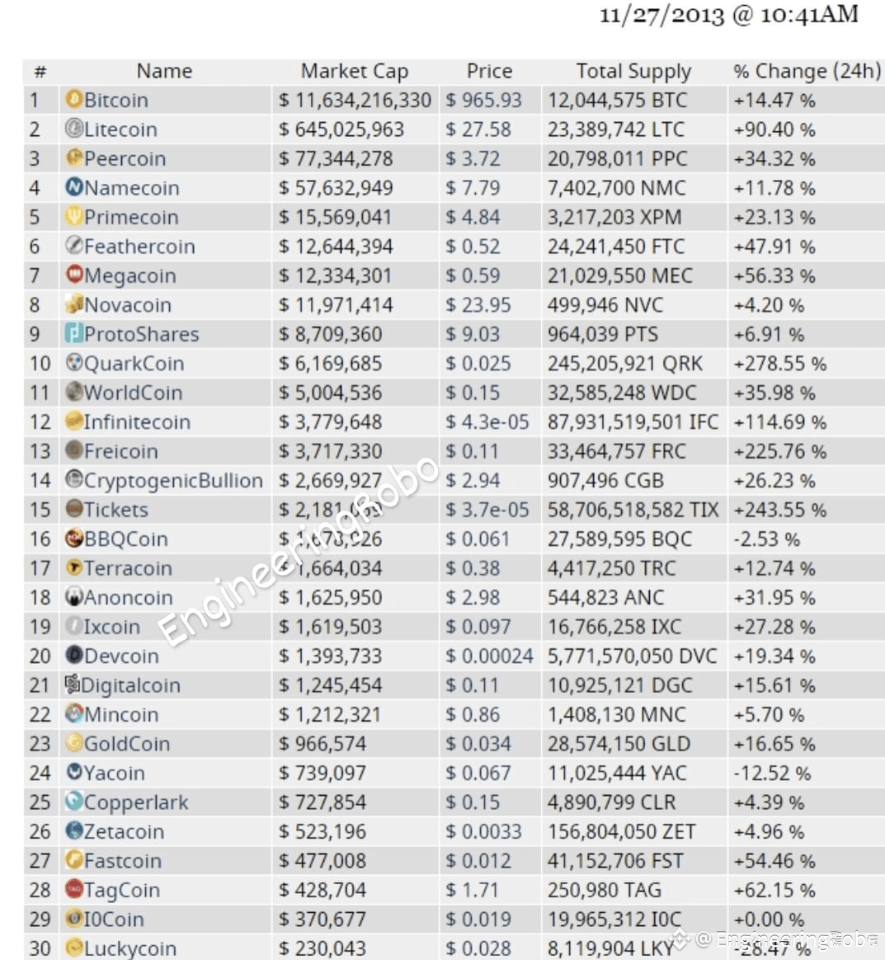
Task: Open the Namecoin name link
Action: [132, 188]
